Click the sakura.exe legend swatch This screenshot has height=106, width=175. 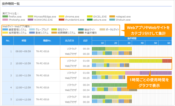click(x=90, y=20)
